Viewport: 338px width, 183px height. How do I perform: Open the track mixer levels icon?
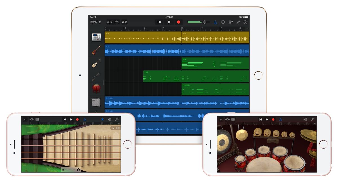(231, 22)
